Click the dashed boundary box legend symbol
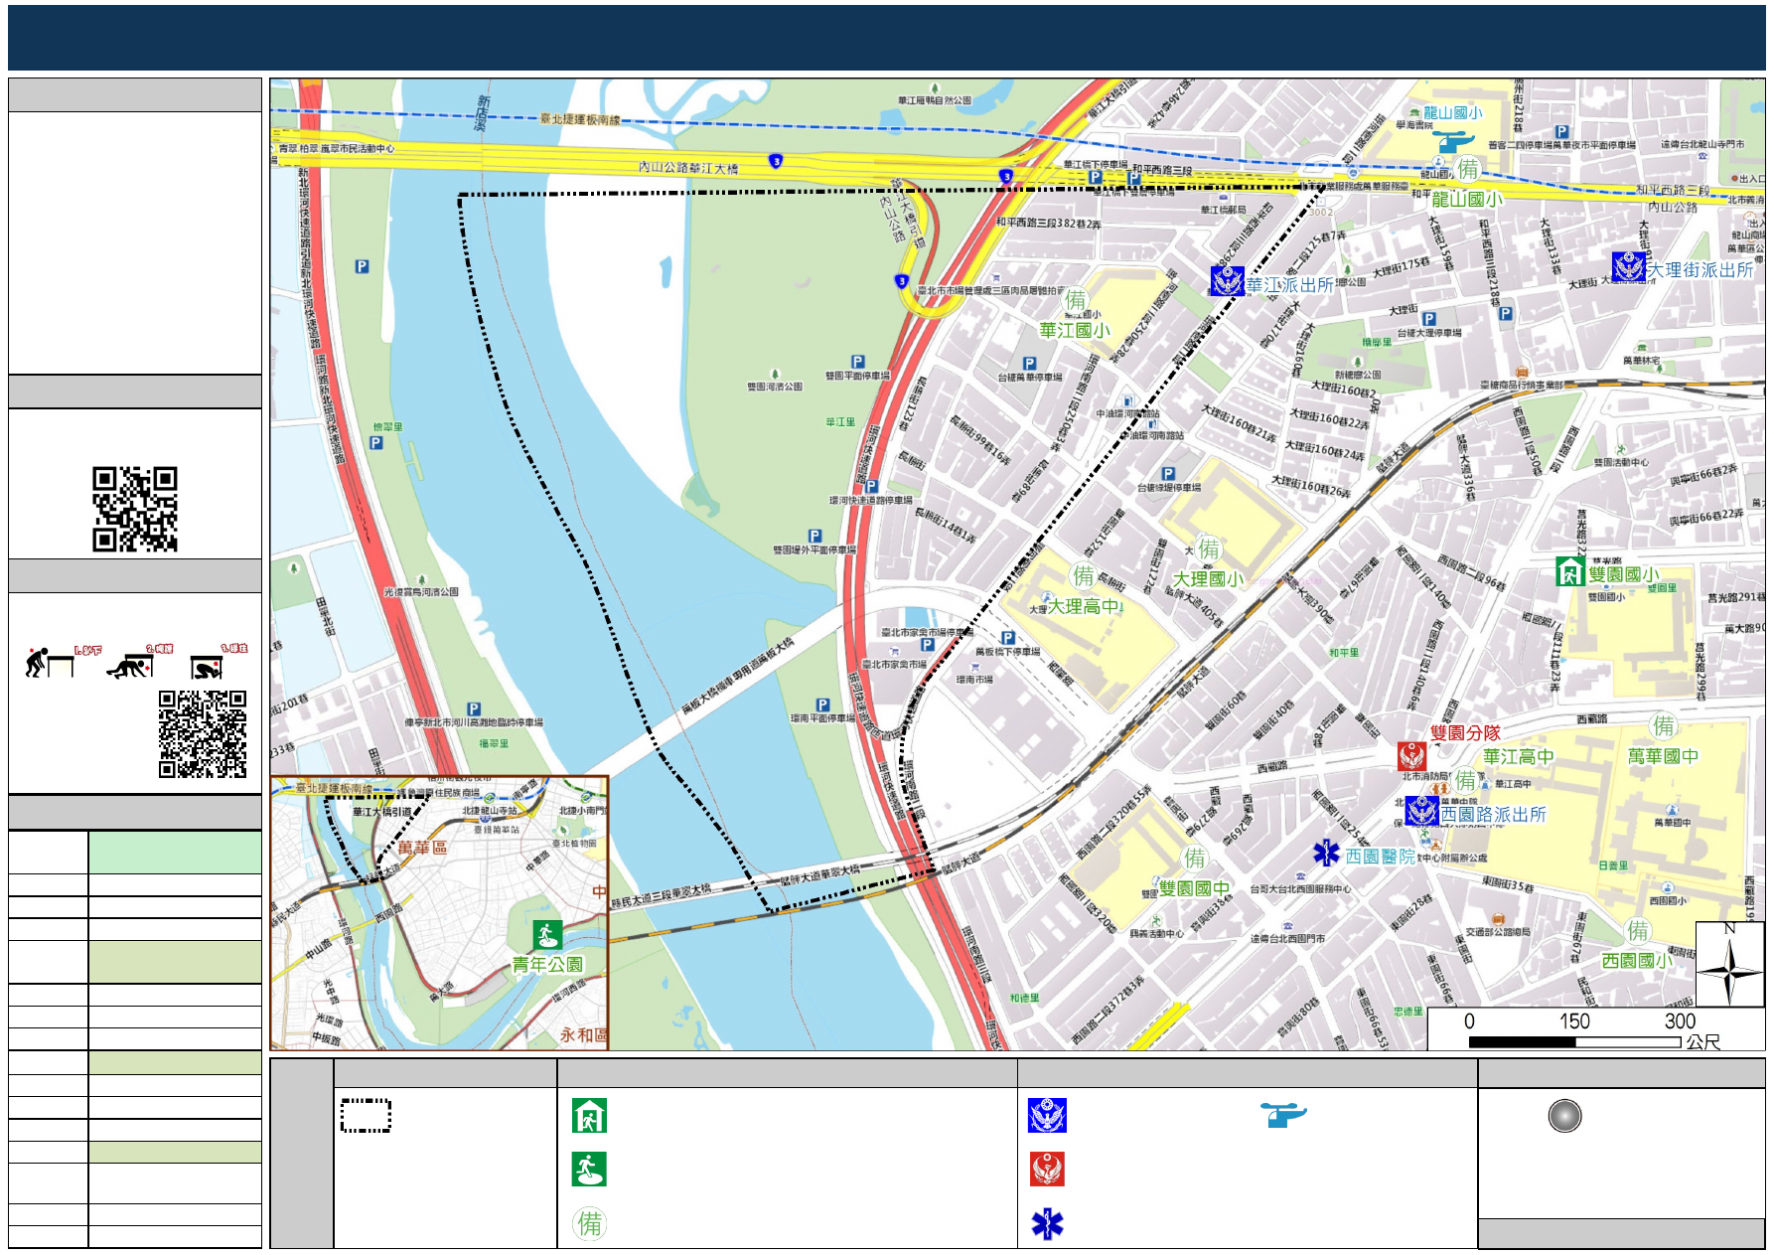 pos(366,1115)
